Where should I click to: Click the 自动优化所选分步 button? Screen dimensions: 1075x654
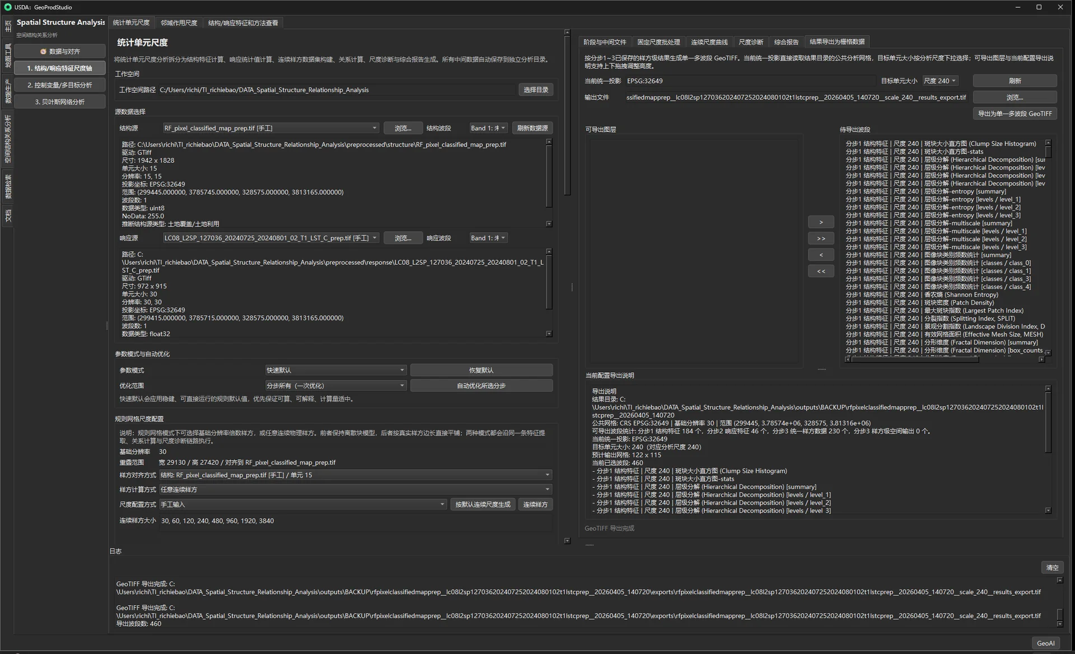click(x=482, y=386)
